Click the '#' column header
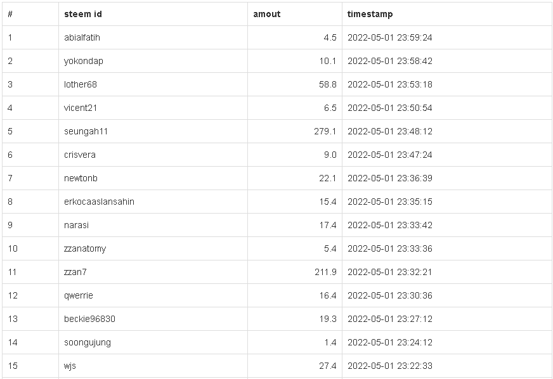Image resolution: width=553 pixels, height=379 pixels. 10,14
